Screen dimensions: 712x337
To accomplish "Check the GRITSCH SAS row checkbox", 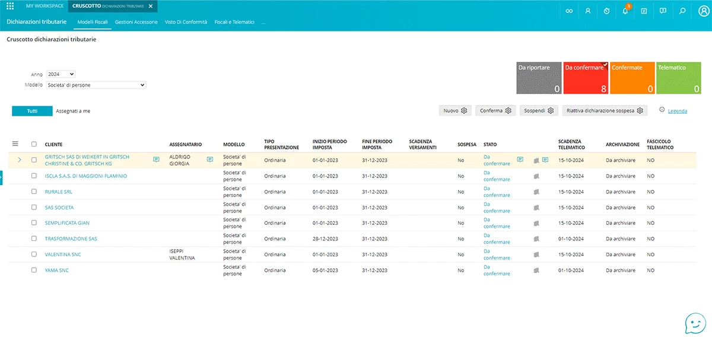I will coord(34,160).
